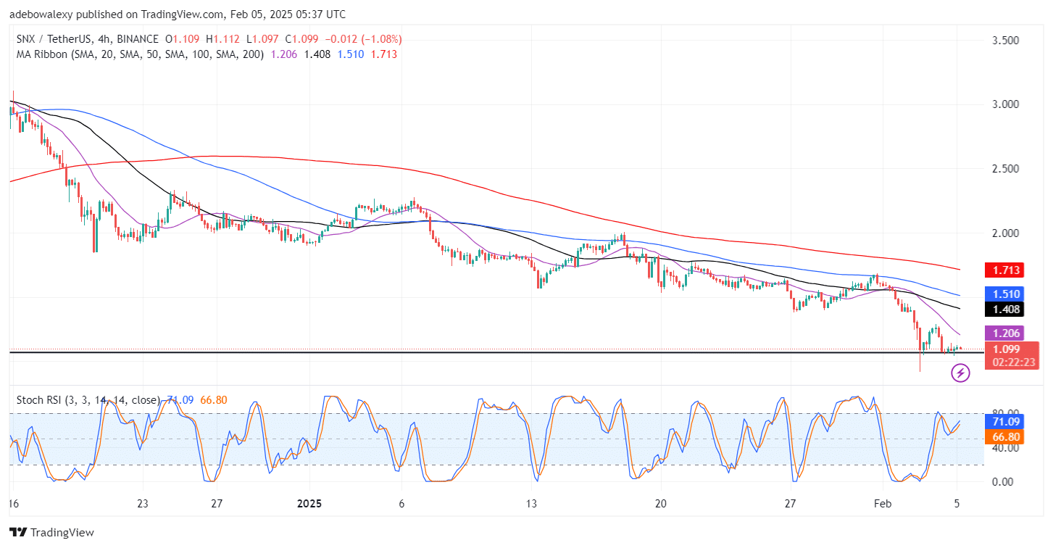This screenshot has width=1053, height=548.
Task: Click the purple 1.206 value in the MA Ribbon legend
Action: click(283, 54)
